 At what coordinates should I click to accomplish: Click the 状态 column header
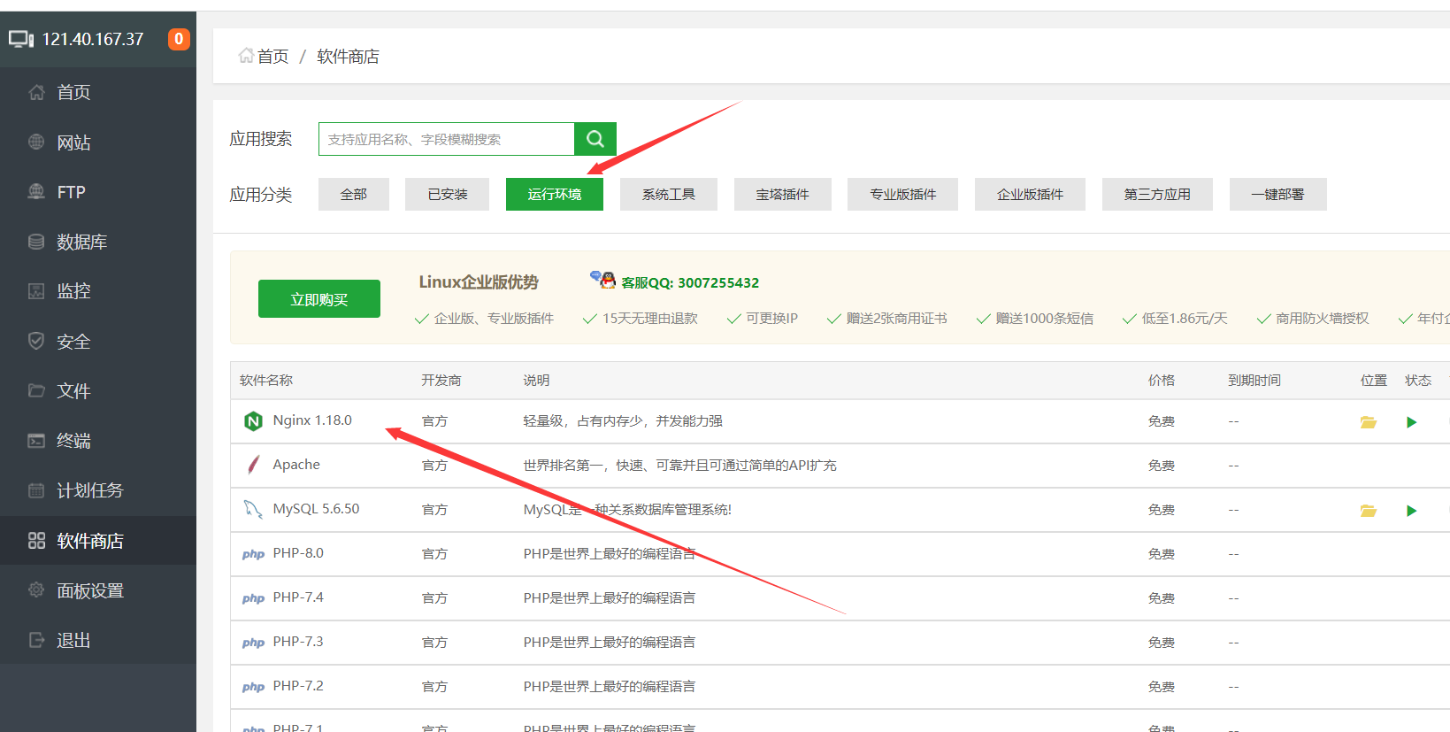coord(1418,380)
